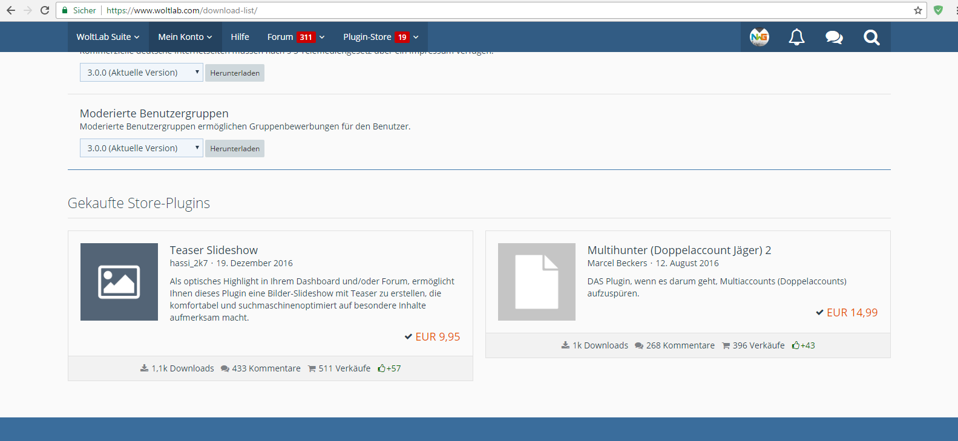Image resolution: width=958 pixels, height=441 pixels.
Task: Go back with browser back arrow
Action: 11,10
